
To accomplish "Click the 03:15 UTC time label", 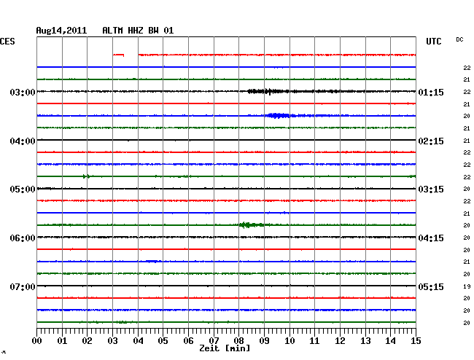I will click(431, 189).
